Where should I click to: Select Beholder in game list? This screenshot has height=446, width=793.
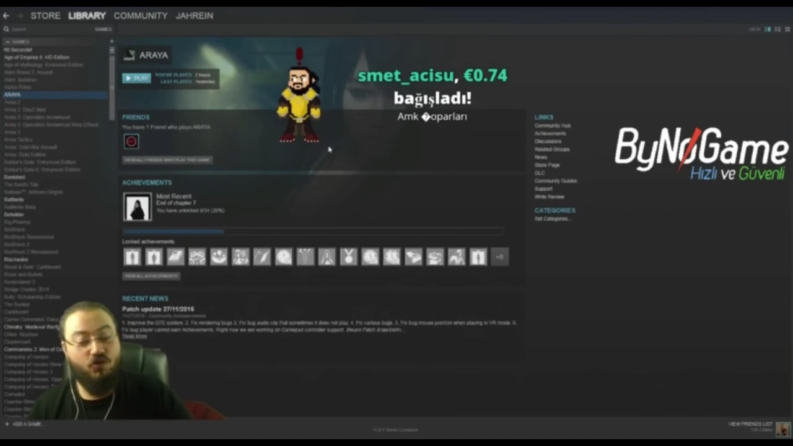(x=14, y=214)
